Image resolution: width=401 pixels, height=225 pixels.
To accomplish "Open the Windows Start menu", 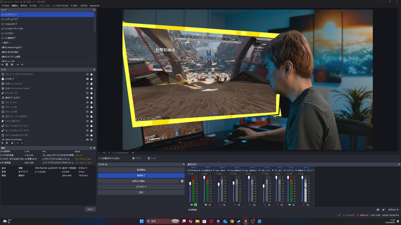I will (141, 221).
